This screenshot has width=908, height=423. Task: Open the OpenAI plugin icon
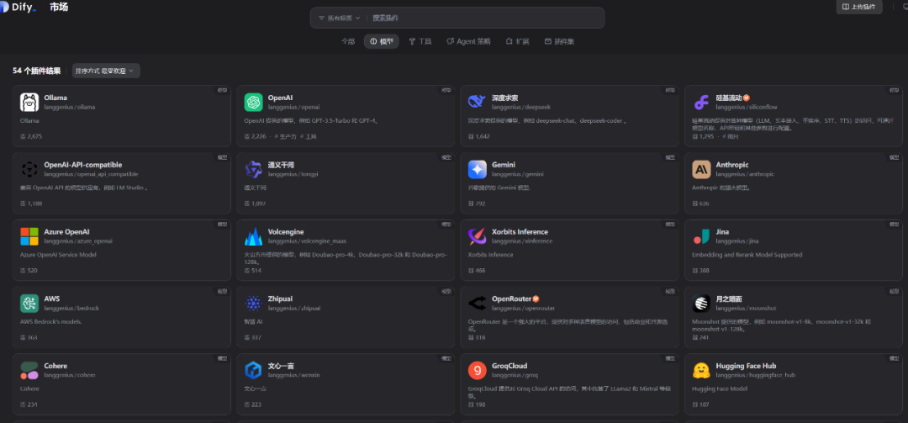click(254, 102)
